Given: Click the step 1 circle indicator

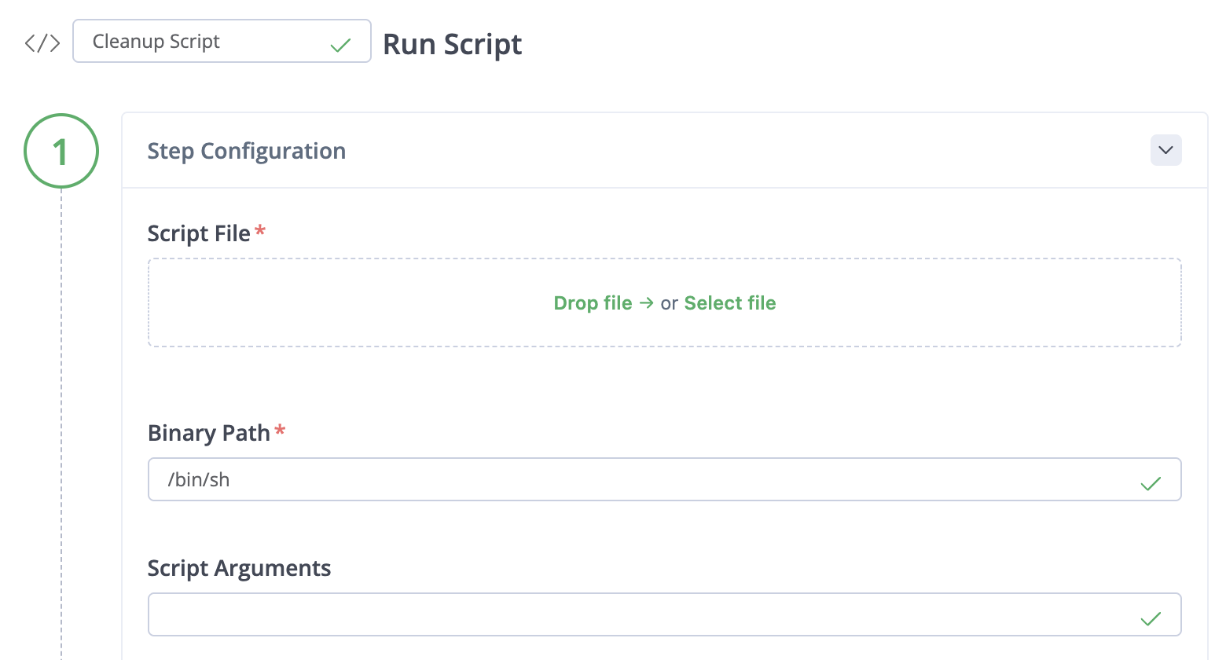Looking at the screenshot, I should [61, 151].
